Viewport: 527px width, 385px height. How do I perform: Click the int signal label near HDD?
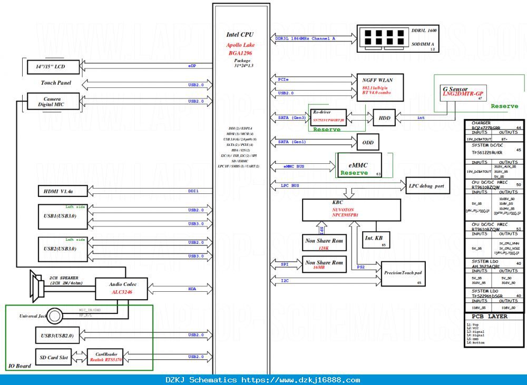(x=421, y=117)
